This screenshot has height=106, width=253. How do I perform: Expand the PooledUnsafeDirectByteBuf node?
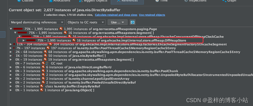11,82
